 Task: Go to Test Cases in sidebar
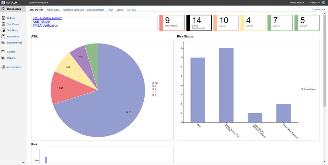pos(13,24)
